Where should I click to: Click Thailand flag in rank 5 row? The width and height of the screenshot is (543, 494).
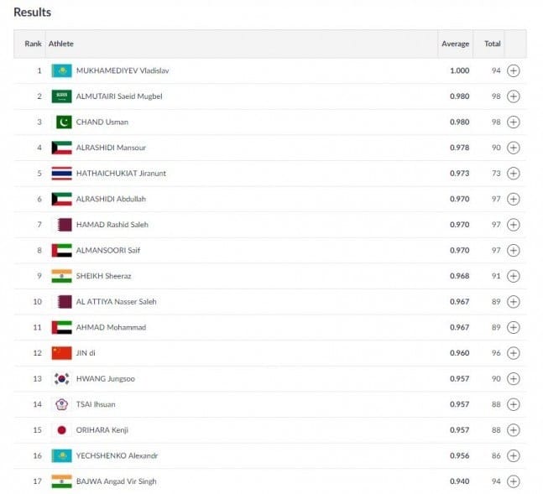pyautogui.click(x=61, y=174)
